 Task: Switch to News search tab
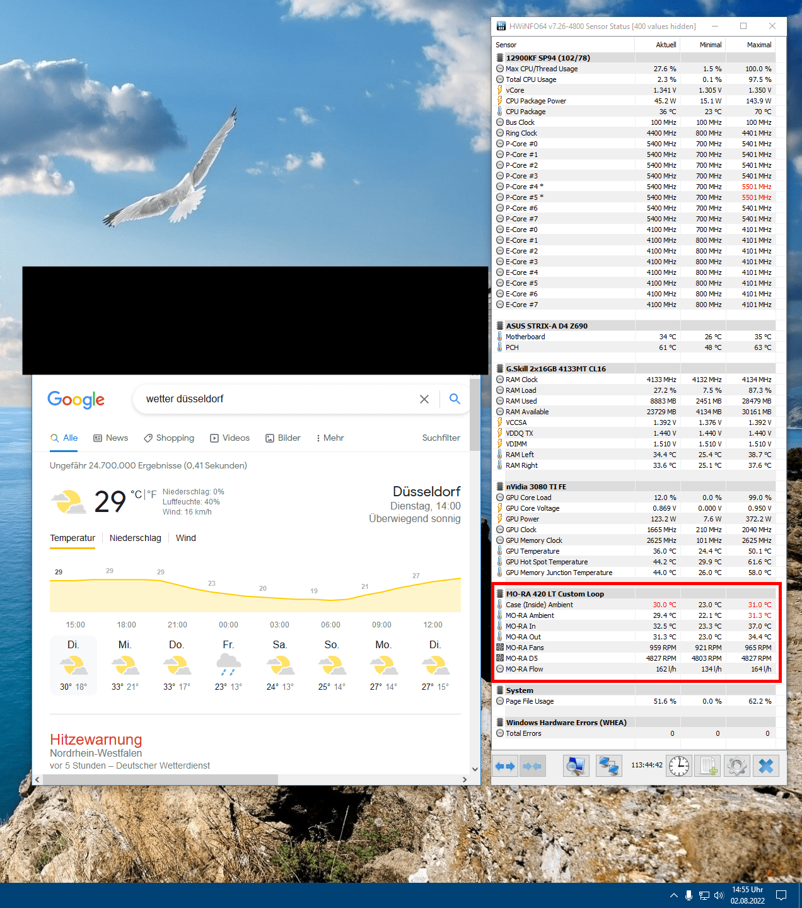point(110,438)
